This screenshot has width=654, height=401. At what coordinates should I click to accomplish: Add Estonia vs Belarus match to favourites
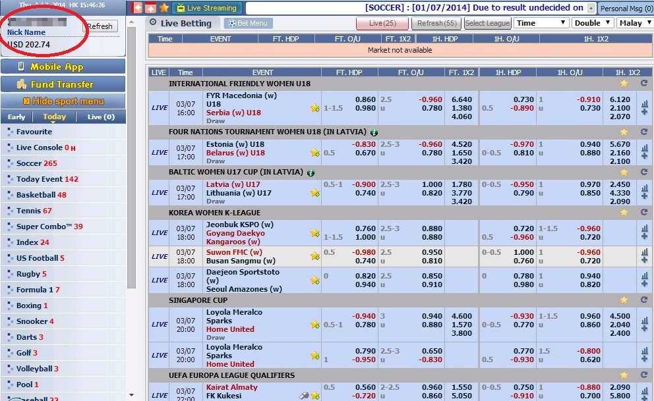[315, 153]
